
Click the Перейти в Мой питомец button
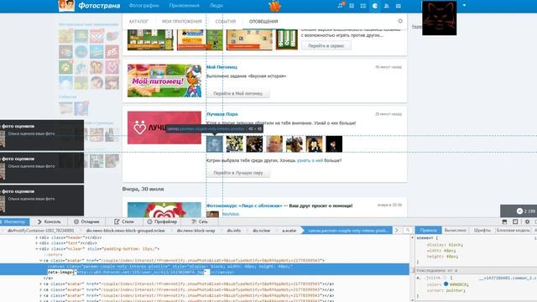point(237,93)
